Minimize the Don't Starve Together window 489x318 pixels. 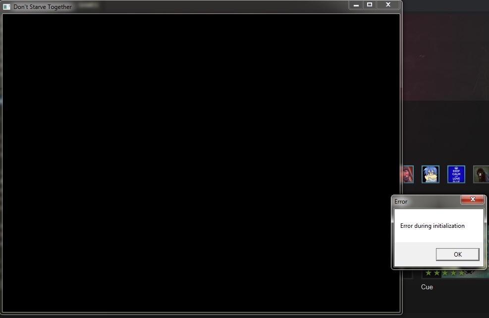356,4
